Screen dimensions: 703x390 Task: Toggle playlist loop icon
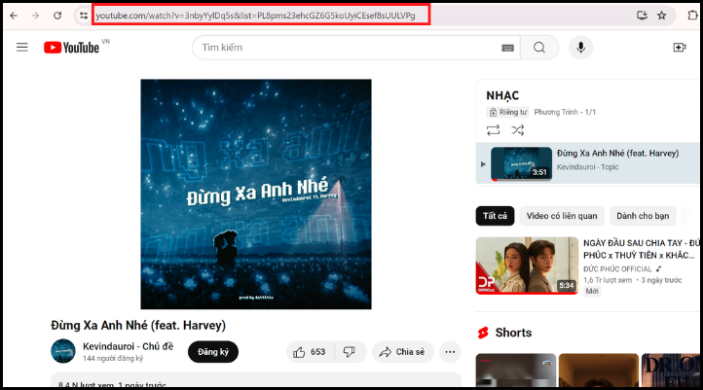(494, 130)
